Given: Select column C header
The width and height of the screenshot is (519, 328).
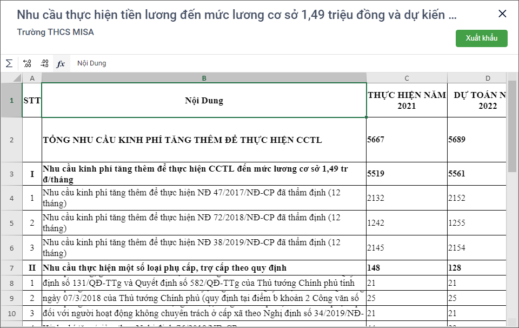Looking at the screenshot, I should point(407,78).
